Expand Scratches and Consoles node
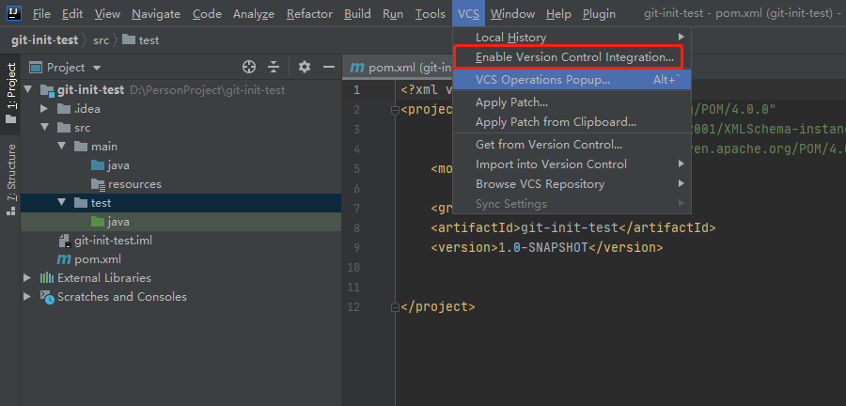The width and height of the screenshot is (846, 406). pyautogui.click(x=27, y=297)
